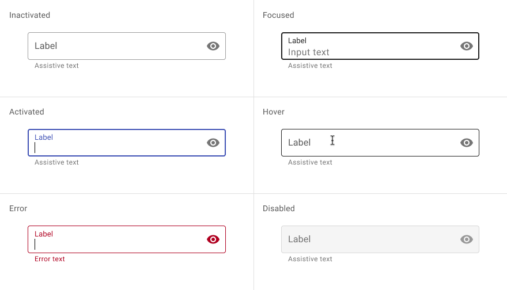Image resolution: width=507 pixels, height=290 pixels.
Task: Toggle the eye icon in the Inactivated field
Action: tap(213, 46)
